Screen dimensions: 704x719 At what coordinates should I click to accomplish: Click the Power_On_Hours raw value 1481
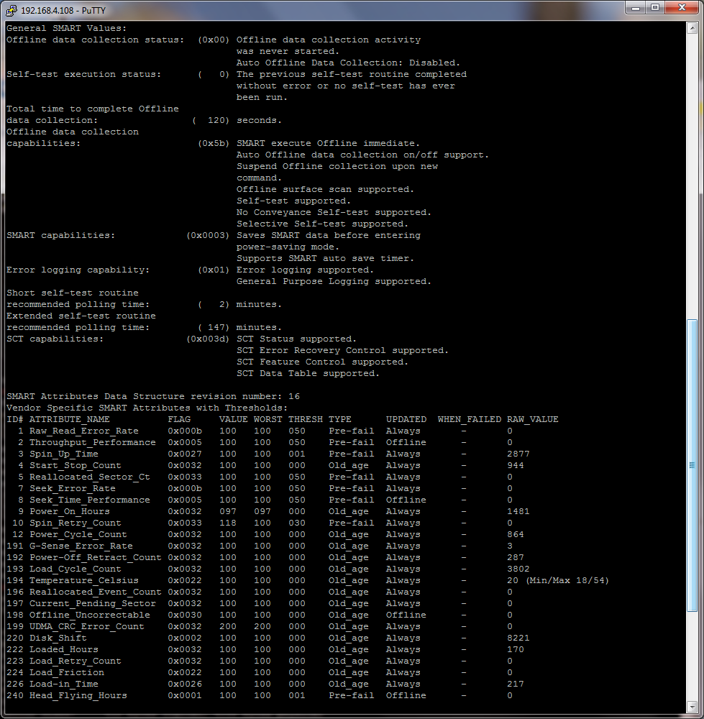coord(518,511)
